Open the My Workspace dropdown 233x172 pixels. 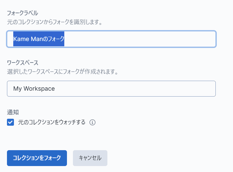click(111, 89)
